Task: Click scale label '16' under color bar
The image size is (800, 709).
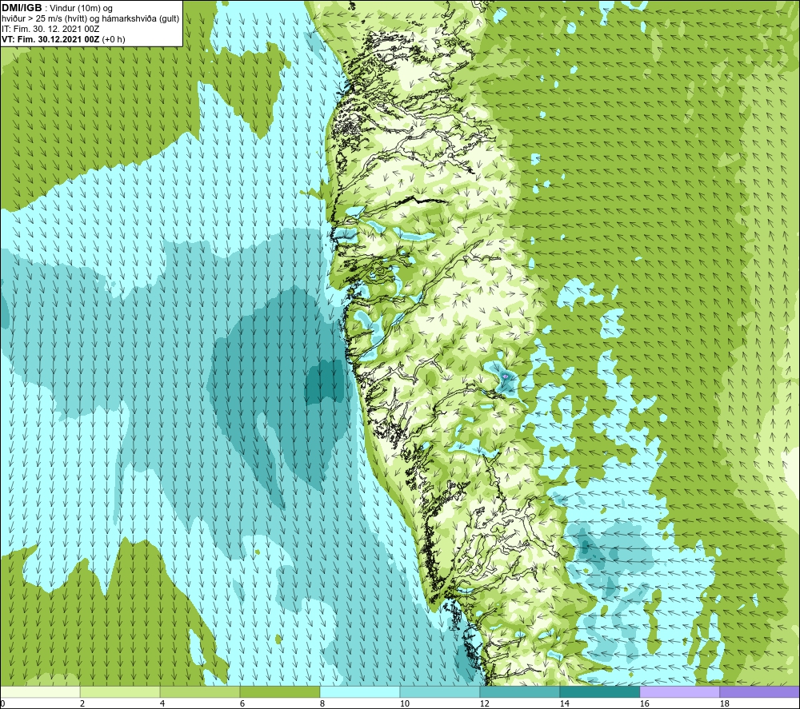Action: tap(644, 703)
